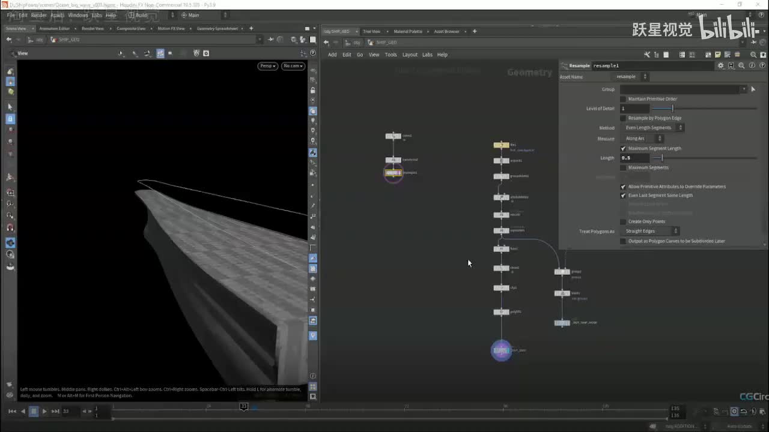Open the Persp viewport dropdown
This screenshot has width=769, height=432.
tap(267, 66)
